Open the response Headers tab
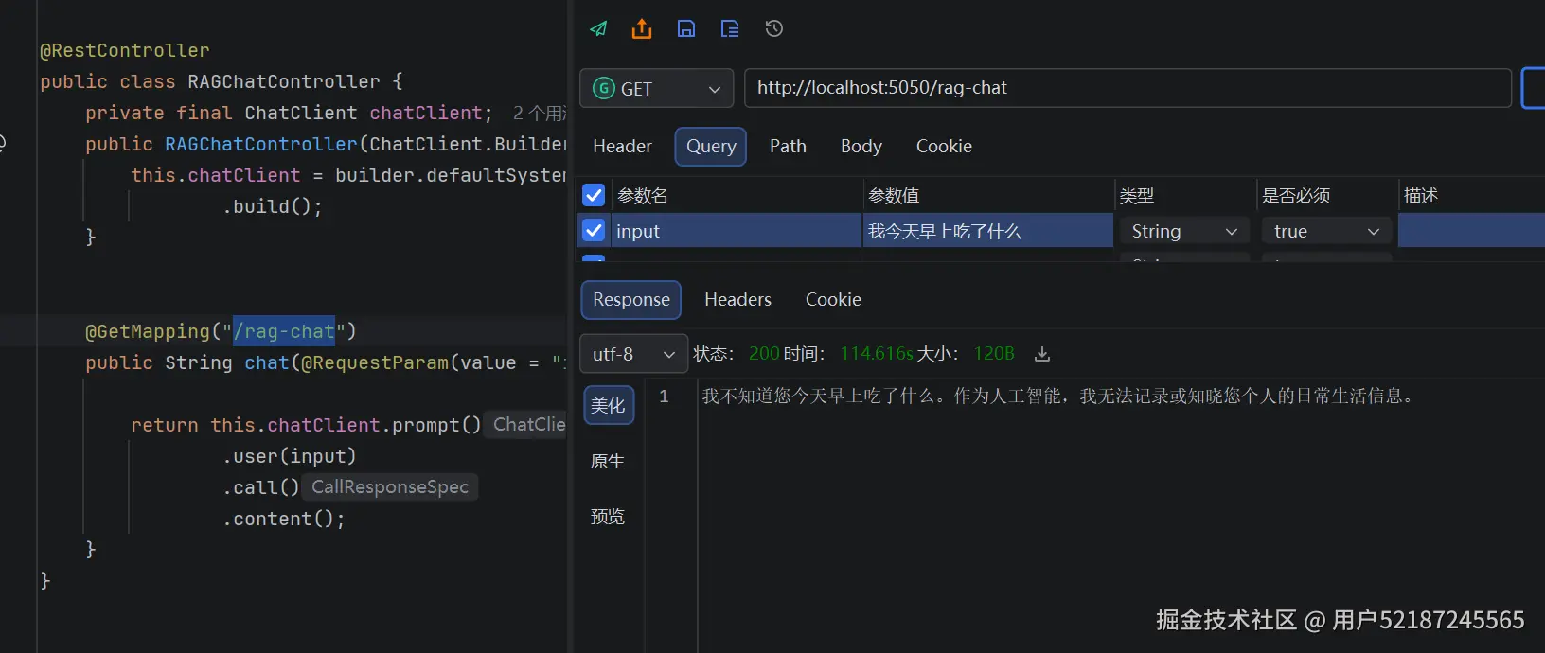The height and width of the screenshot is (653, 1545). coord(737,299)
